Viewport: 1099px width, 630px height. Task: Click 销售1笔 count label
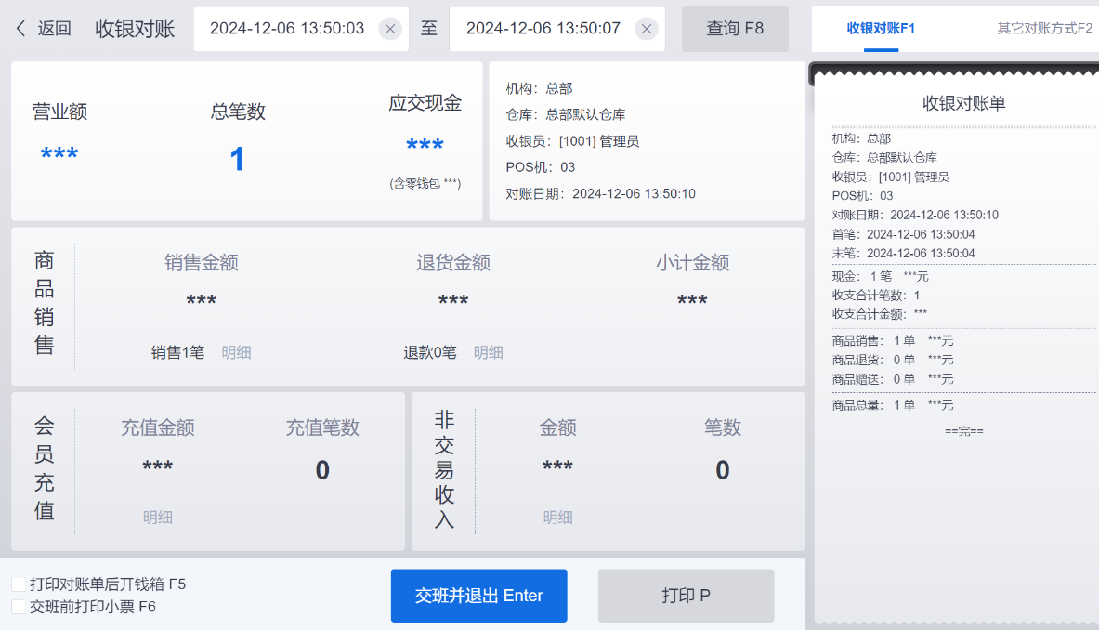(178, 352)
